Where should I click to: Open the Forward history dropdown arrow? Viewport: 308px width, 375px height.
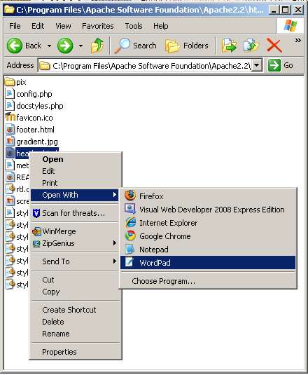pos(81,46)
